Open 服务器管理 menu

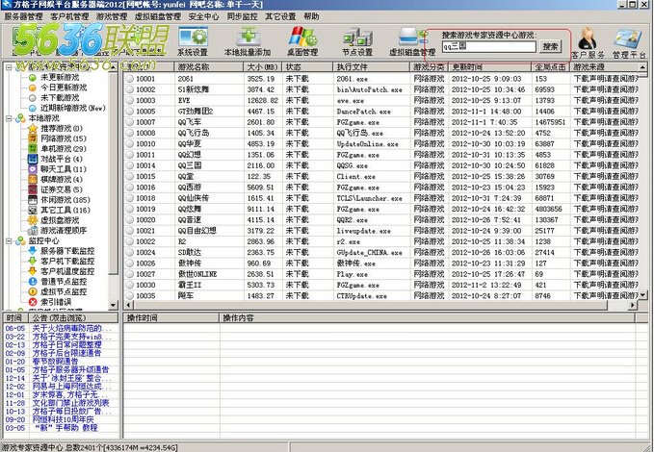click(x=23, y=16)
